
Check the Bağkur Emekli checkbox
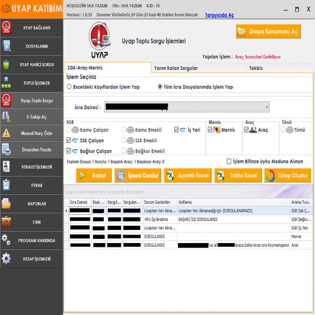[x=124, y=151]
